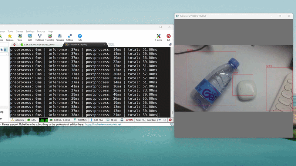
Task: Click the paperclip attachment icon
Action: coord(171,44)
